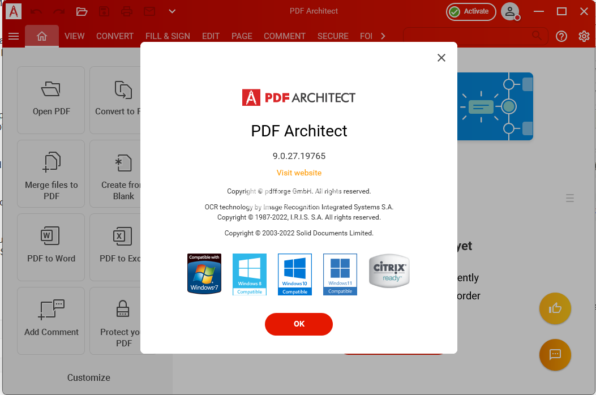Click the Undo arrow icon
The width and height of the screenshot is (596, 395).
[x=35, y=11]
